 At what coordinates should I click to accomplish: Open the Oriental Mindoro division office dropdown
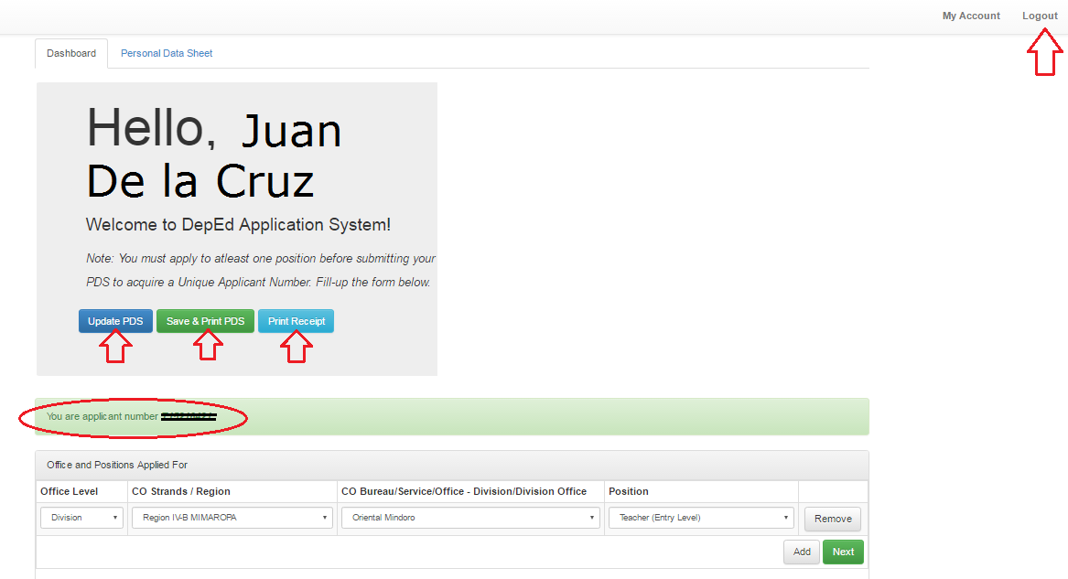coord(469,517)
